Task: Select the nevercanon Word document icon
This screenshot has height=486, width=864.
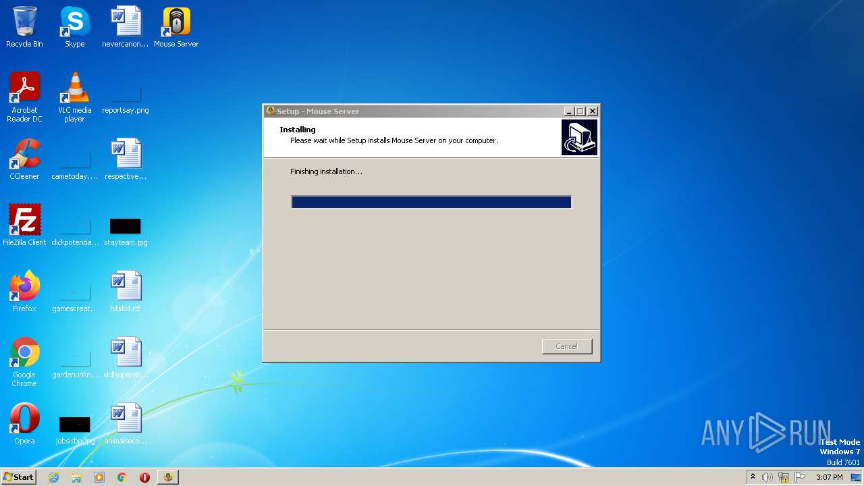Action: [126, 27]
